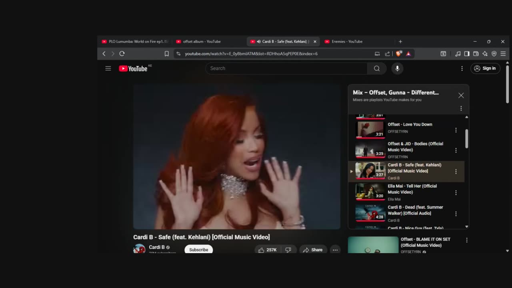Image resolution: width=512 pixels, height=288 pixels.
Task: Click the Mix playlist panel scrollbar thumb
Action: 466,138
